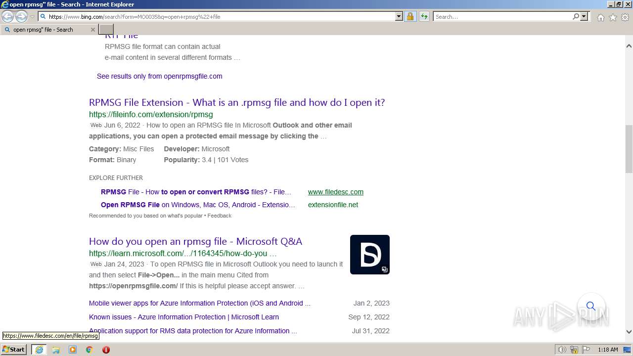Open the recent pages dropdown arrow
Image resolution: width=633 pixels, height=356 pixels.
tap(32, 17)
